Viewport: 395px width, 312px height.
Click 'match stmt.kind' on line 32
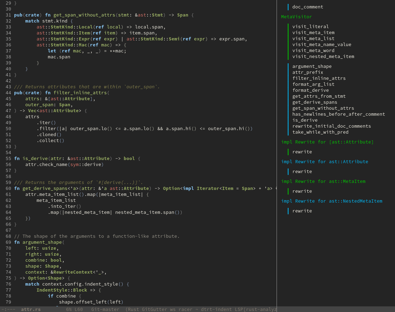[x=46, y=21]
